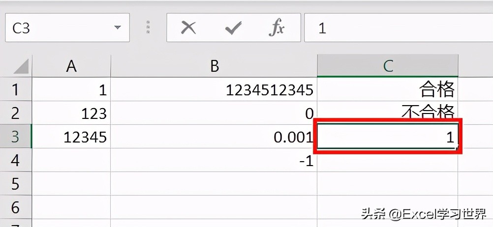493x227 pixels.
Task: Select row 6 header
Action: (x=16, y=207)
